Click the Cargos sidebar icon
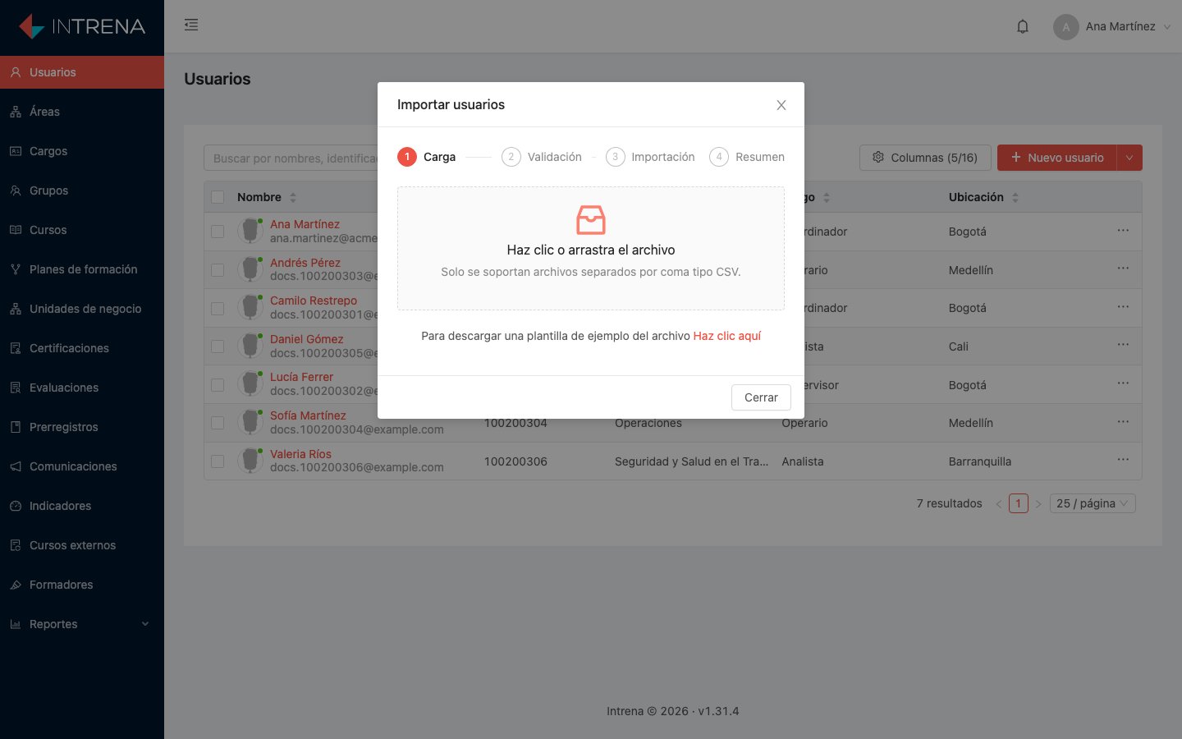Screen dimensions: 1182x739 click(x=16, y=151)
